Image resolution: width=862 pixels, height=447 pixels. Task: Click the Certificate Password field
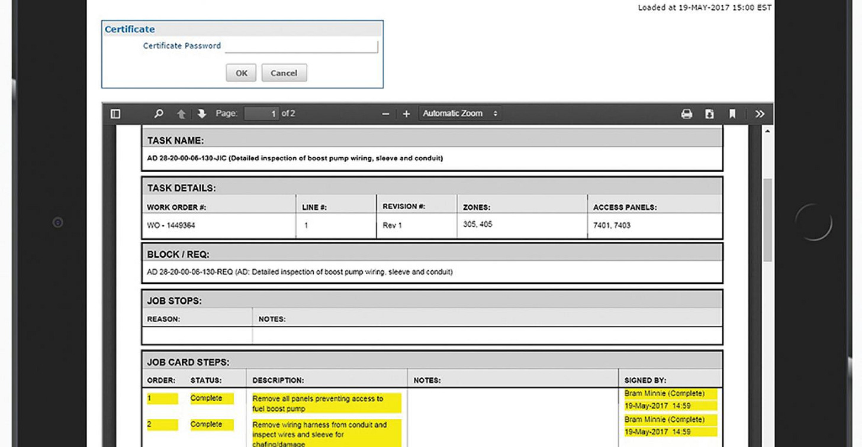[x=301, y=46]
